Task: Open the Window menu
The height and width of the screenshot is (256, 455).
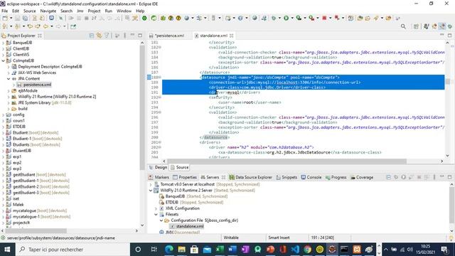Action: click(x=124, y=11)
